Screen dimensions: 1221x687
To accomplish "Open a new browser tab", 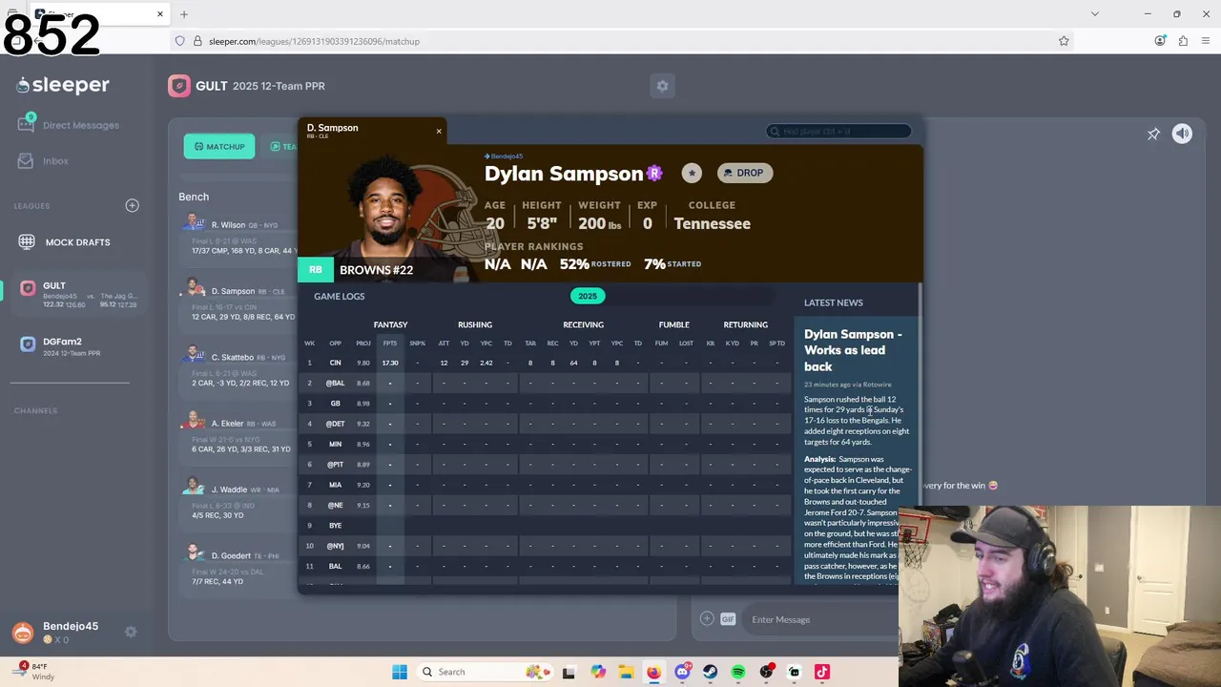I will 184,14.
